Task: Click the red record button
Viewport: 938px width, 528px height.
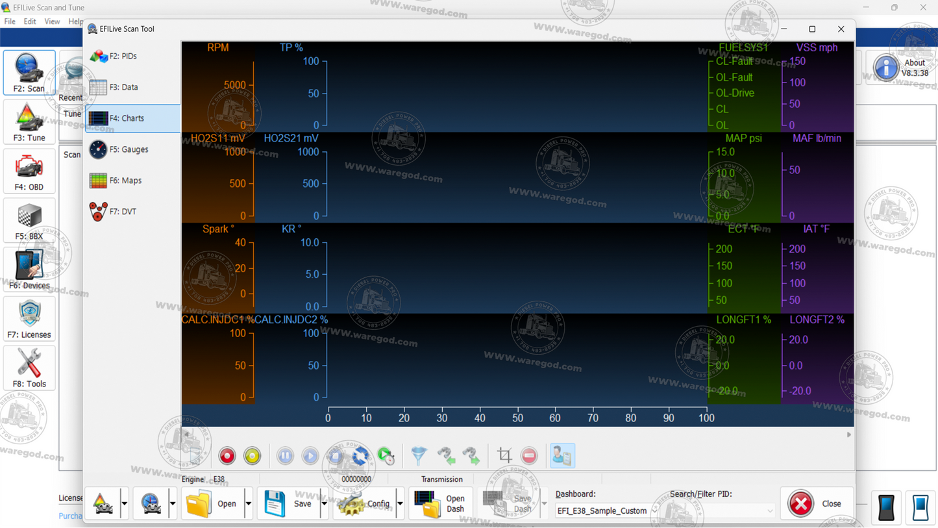Action: click(x=227, y=456)
